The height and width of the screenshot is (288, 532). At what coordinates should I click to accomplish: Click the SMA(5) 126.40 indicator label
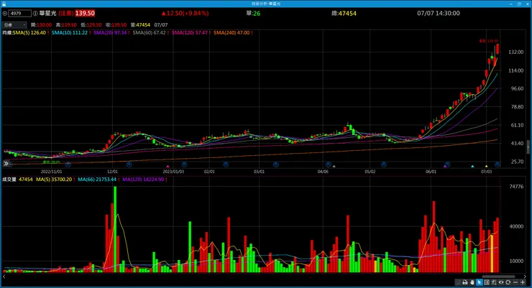(x=29, y=33)
